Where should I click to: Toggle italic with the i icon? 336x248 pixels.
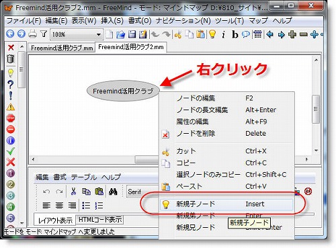[x=223, y=35]
